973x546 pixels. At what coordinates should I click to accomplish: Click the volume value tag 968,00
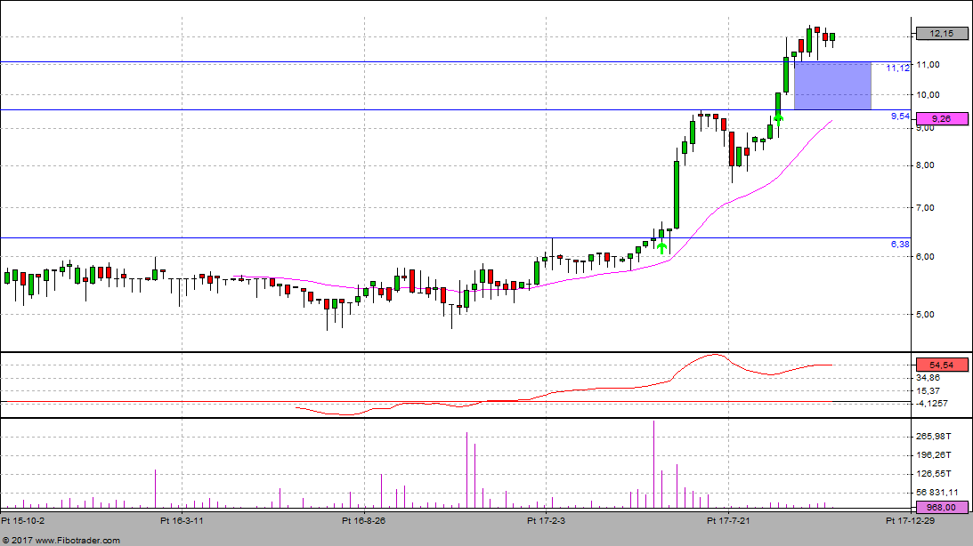[941, 507]
